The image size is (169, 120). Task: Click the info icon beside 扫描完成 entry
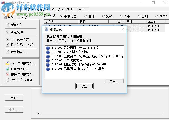48,65
